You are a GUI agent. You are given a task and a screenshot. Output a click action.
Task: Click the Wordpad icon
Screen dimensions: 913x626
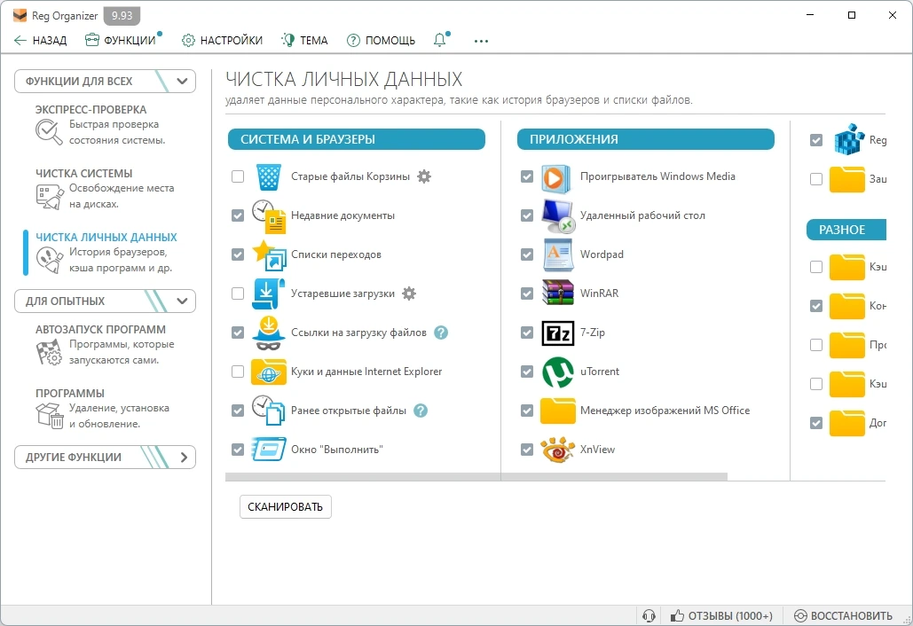558,254
